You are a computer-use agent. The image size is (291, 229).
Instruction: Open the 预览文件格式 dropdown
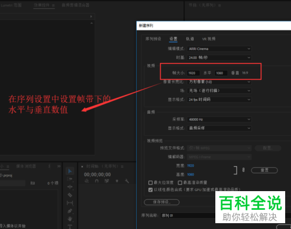[219, 148]
